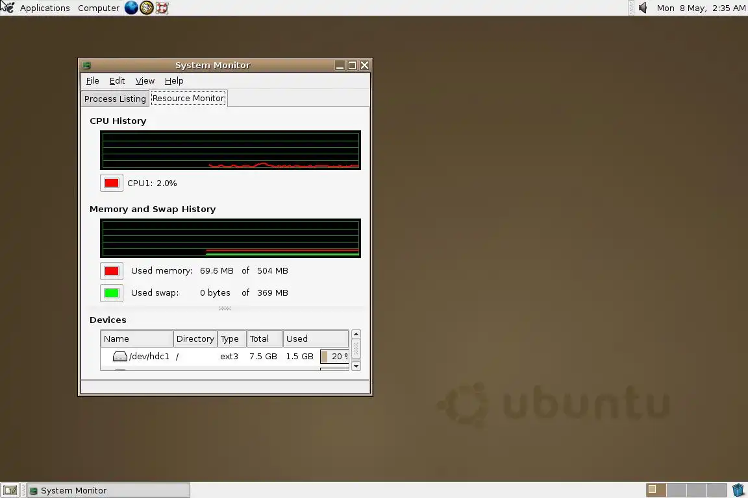Sort devices by Total column

[265, 339]
